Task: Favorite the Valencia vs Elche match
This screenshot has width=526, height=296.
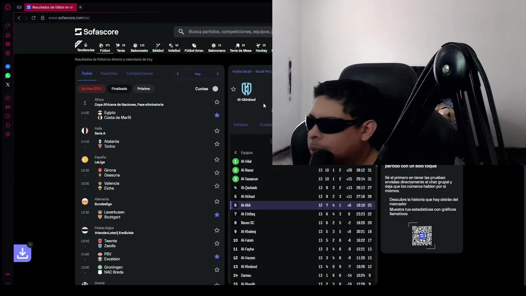Action: [x=217, y=186]
